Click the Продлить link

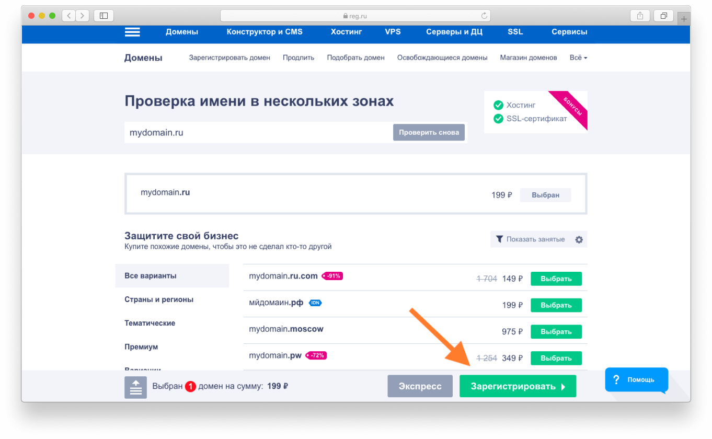tap(298, 57)
